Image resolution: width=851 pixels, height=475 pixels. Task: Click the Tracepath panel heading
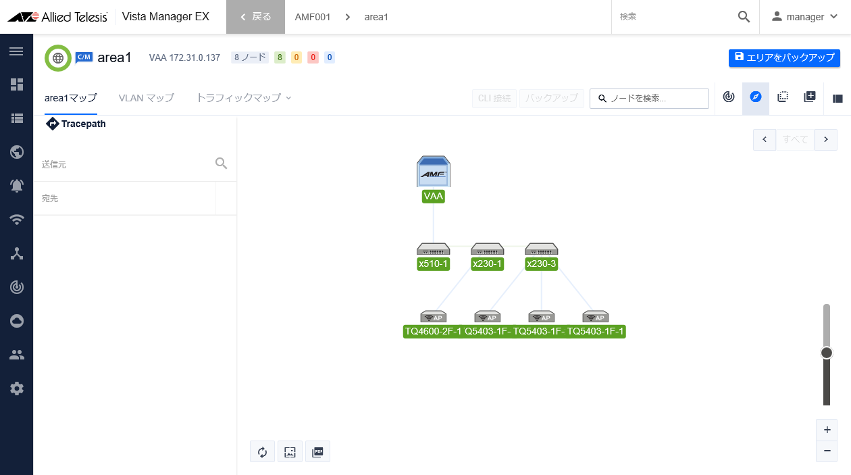point(76,124)
